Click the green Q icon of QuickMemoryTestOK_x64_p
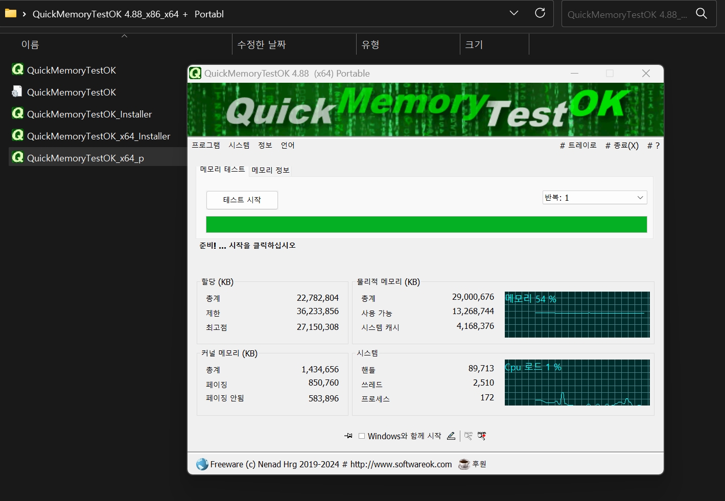Viewport: 725px width, 501px height. 18,157
